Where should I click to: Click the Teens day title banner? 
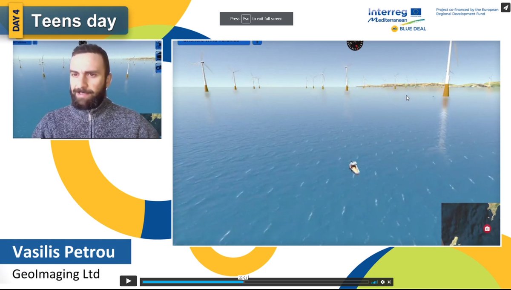74,21
